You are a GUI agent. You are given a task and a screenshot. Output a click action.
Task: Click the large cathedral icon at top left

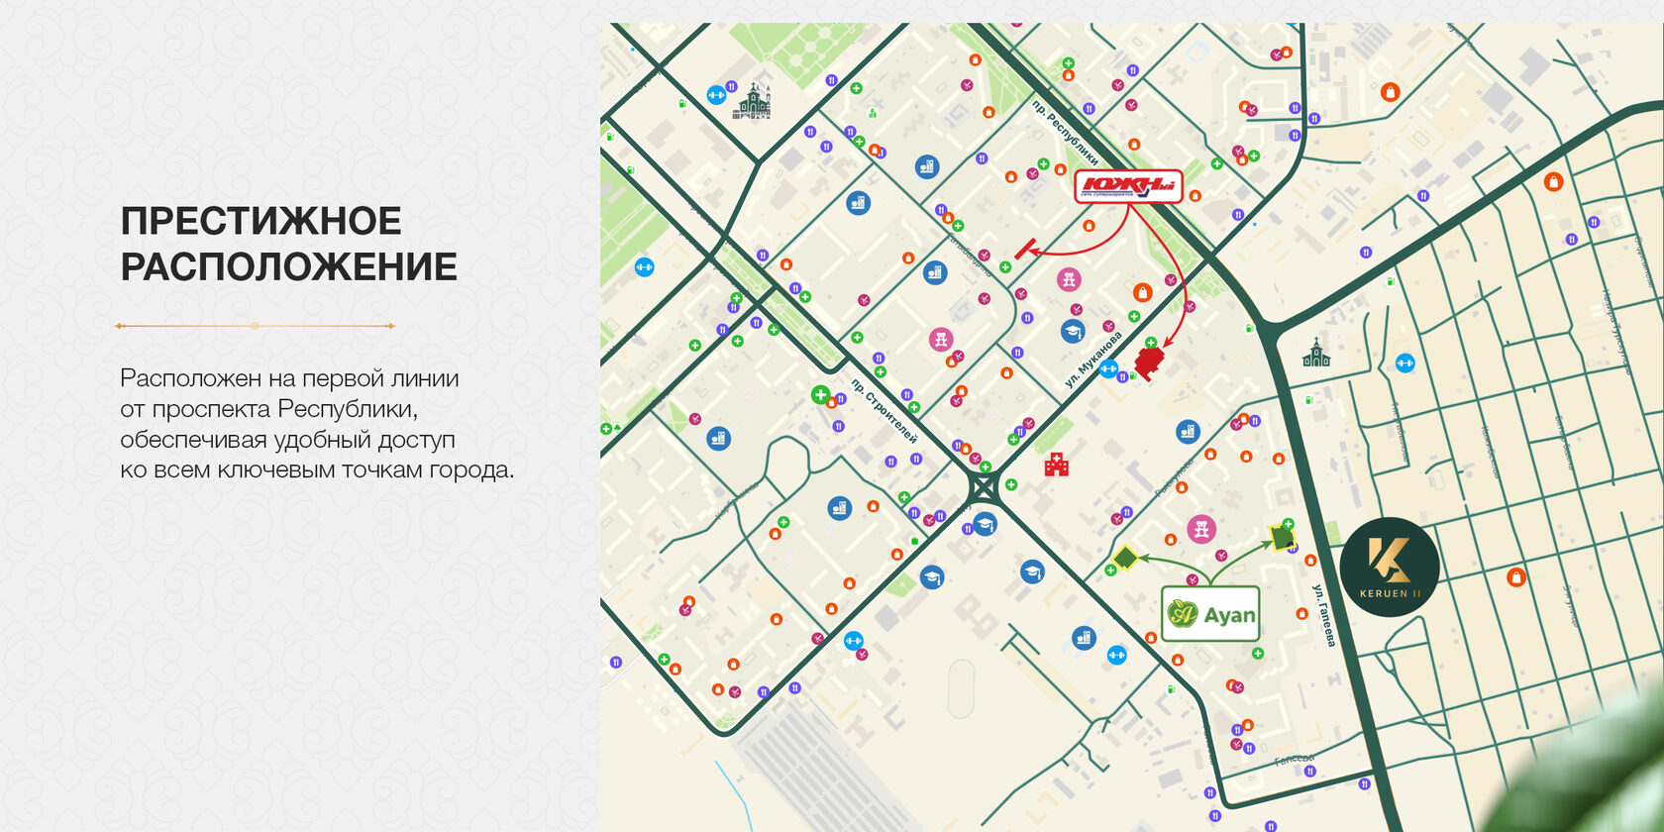click(x=753, y=101)
